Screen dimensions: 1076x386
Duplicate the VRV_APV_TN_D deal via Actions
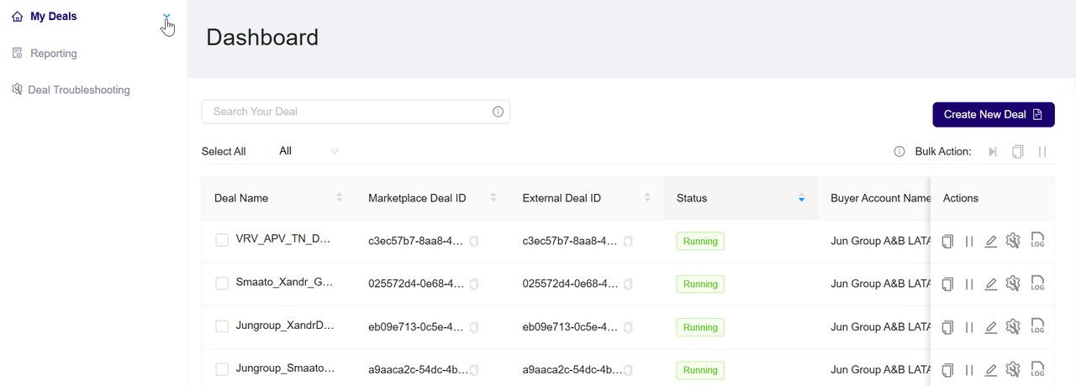(x=947, y=242)
